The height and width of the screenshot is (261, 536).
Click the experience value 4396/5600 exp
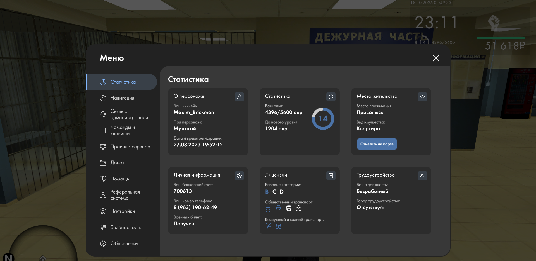click(x=284, y=112)
